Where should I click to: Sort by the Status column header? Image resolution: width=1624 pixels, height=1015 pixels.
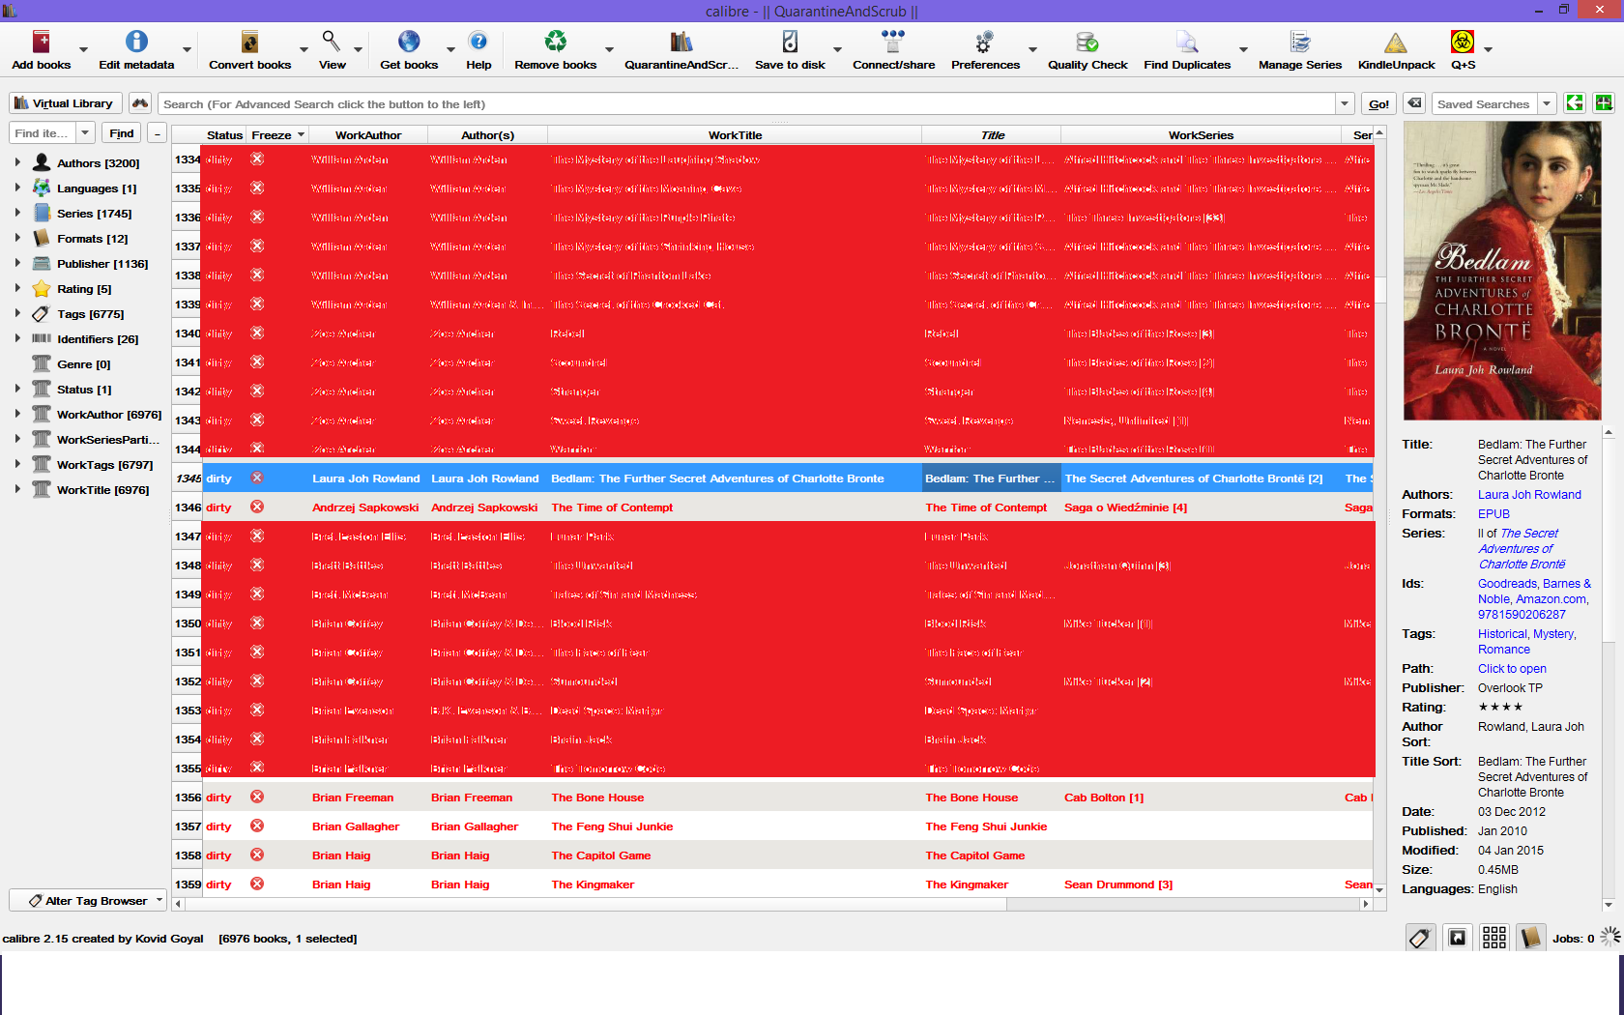[x=224, y=135]
